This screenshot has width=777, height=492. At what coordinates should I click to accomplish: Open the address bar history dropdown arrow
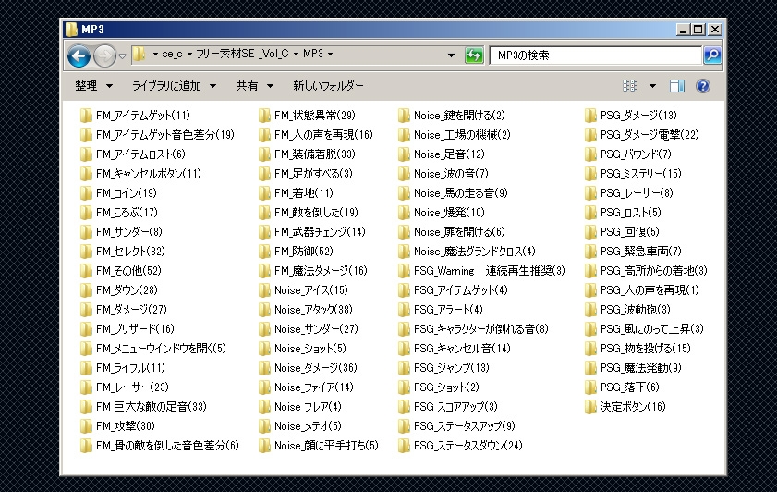(452, 55)
